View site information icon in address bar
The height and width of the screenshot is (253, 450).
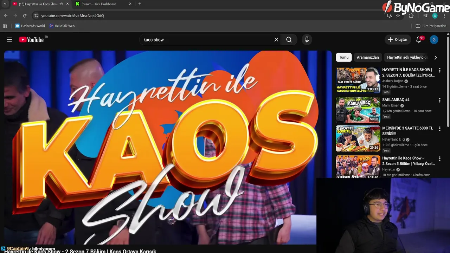[36, 15]
